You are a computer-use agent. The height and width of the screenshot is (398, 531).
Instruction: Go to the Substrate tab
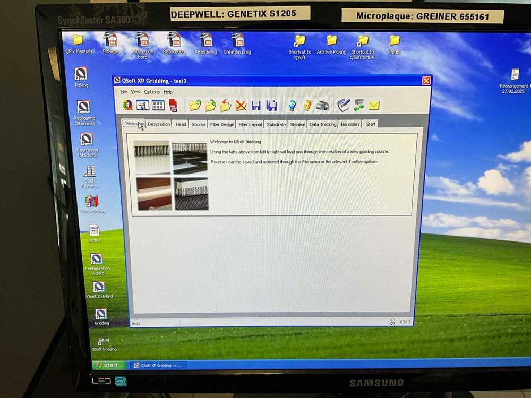point(276,125)
